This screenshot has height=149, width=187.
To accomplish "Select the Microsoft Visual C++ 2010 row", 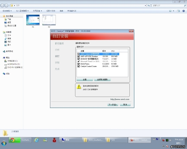I will click(x=98, y=61).
